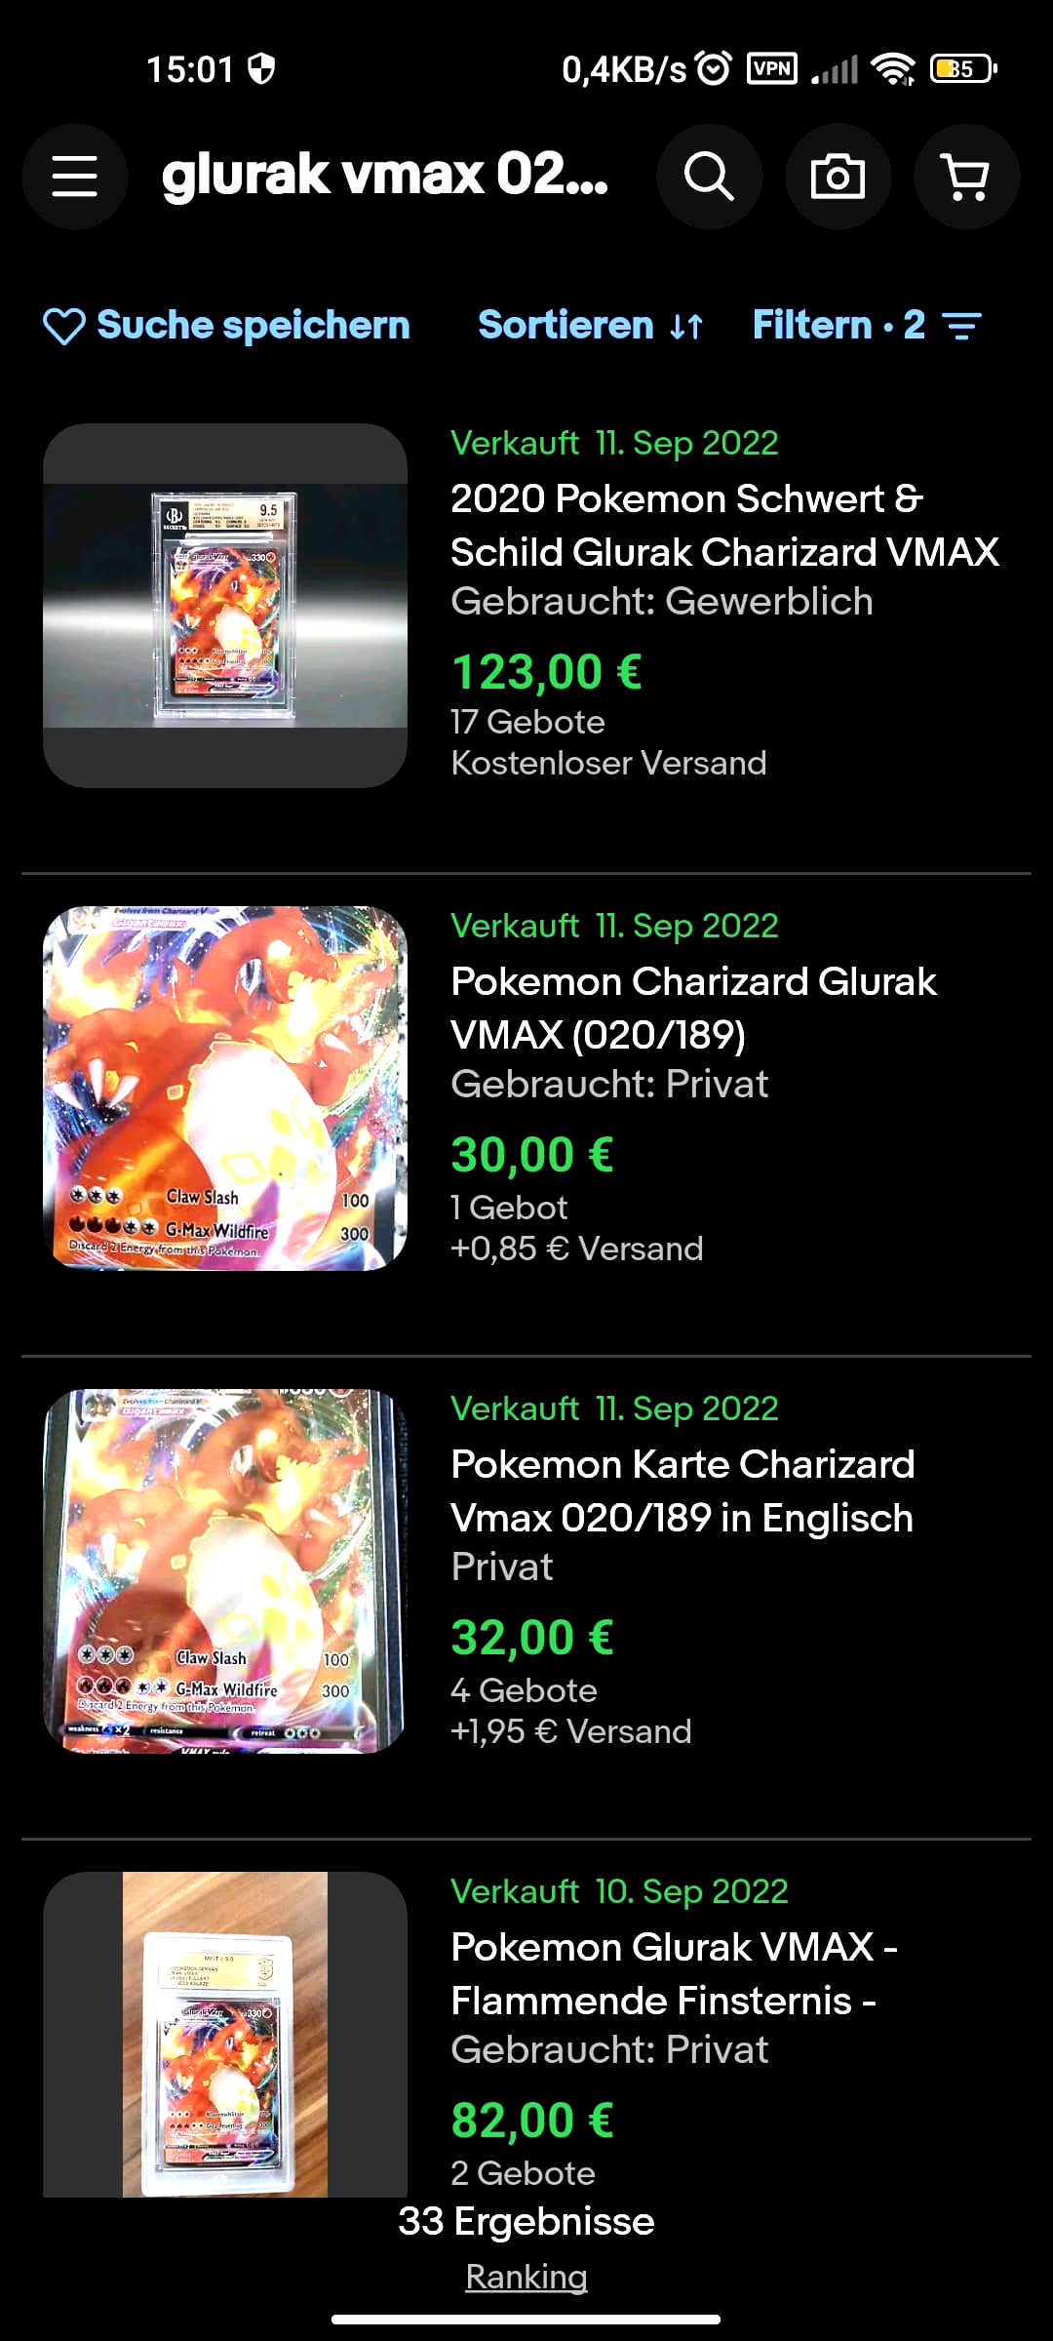
Task: Tap the heart icon to save search
Action: (x=64, y=326)
